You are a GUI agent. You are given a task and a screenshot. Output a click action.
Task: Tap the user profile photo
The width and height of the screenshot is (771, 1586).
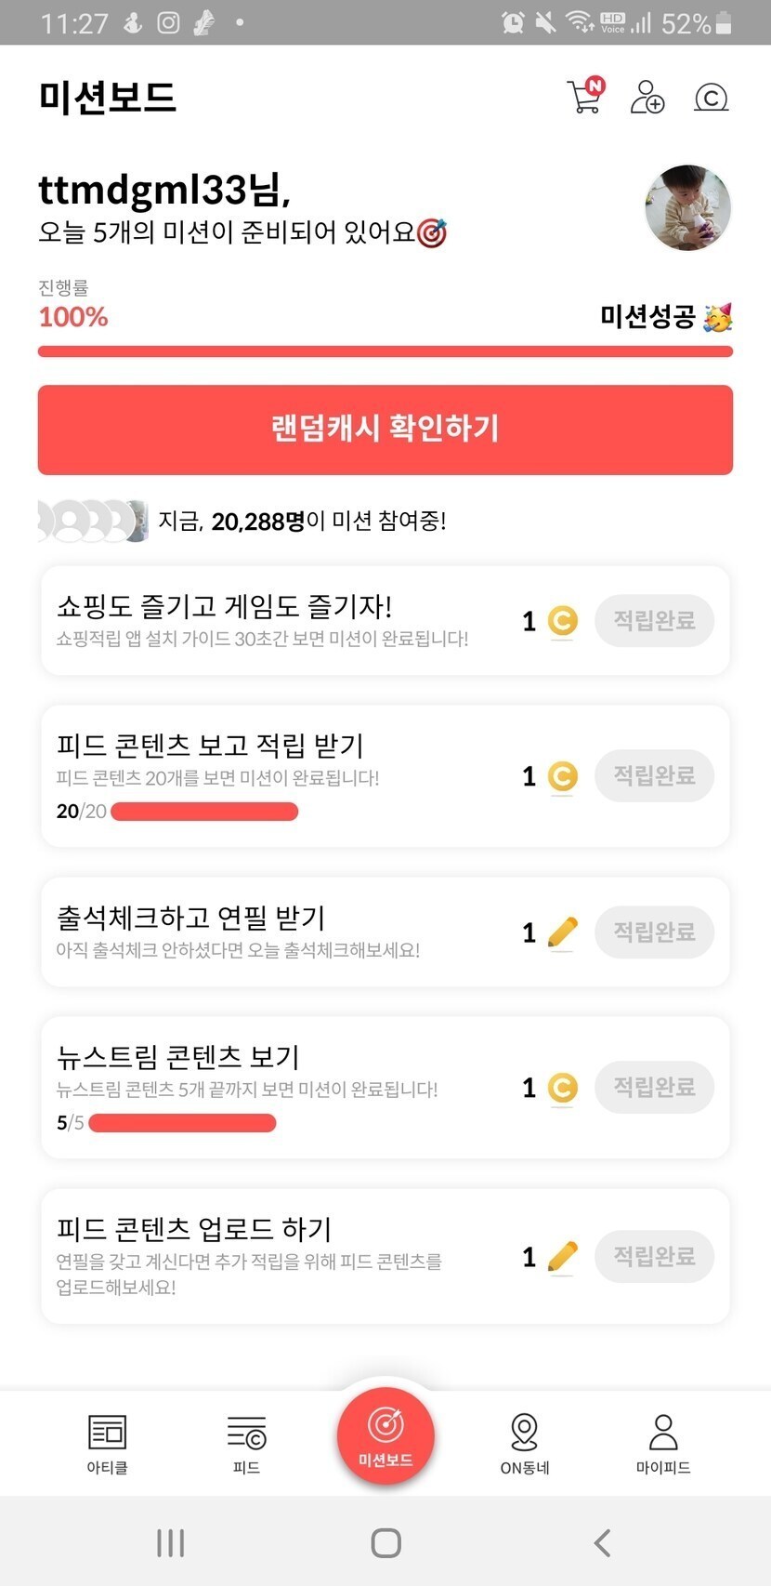(x=687, y=208)
